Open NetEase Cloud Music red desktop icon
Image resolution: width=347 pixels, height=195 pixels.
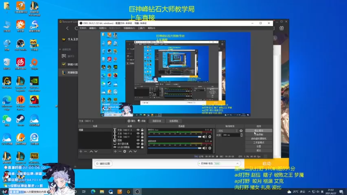(21, 64)
